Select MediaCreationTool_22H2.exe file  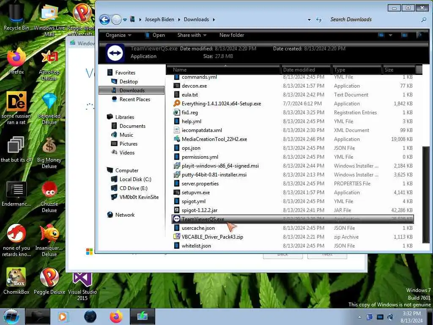coord(214,139)
